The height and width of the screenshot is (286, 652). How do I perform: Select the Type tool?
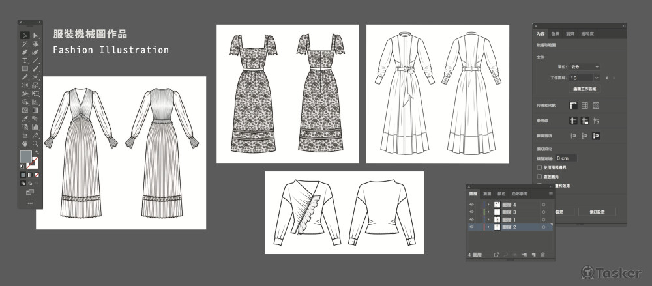(x=24, y=60)
